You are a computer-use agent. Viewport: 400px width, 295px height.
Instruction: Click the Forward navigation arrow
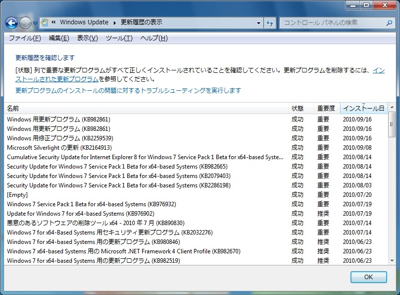[x=26, y=23]
